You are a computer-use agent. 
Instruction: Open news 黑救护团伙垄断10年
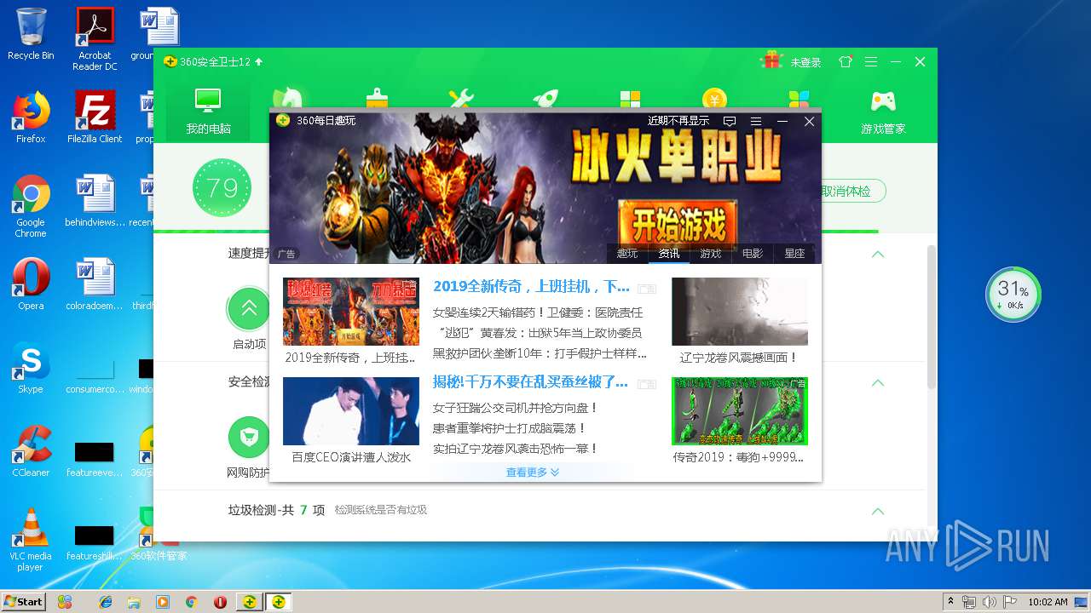coord(540,353)
